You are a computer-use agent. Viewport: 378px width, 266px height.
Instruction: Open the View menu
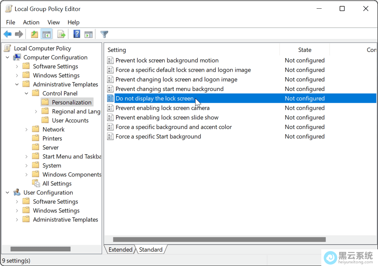coord(53,22)
